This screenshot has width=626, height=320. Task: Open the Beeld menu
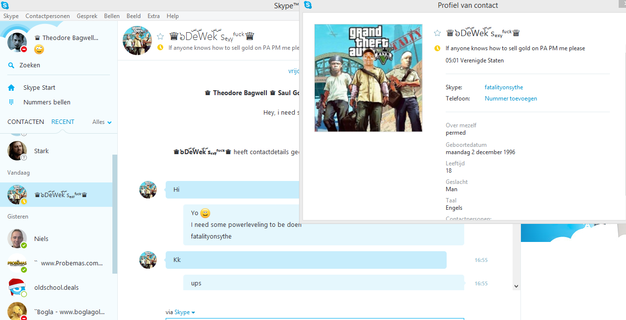coord(133,16)
